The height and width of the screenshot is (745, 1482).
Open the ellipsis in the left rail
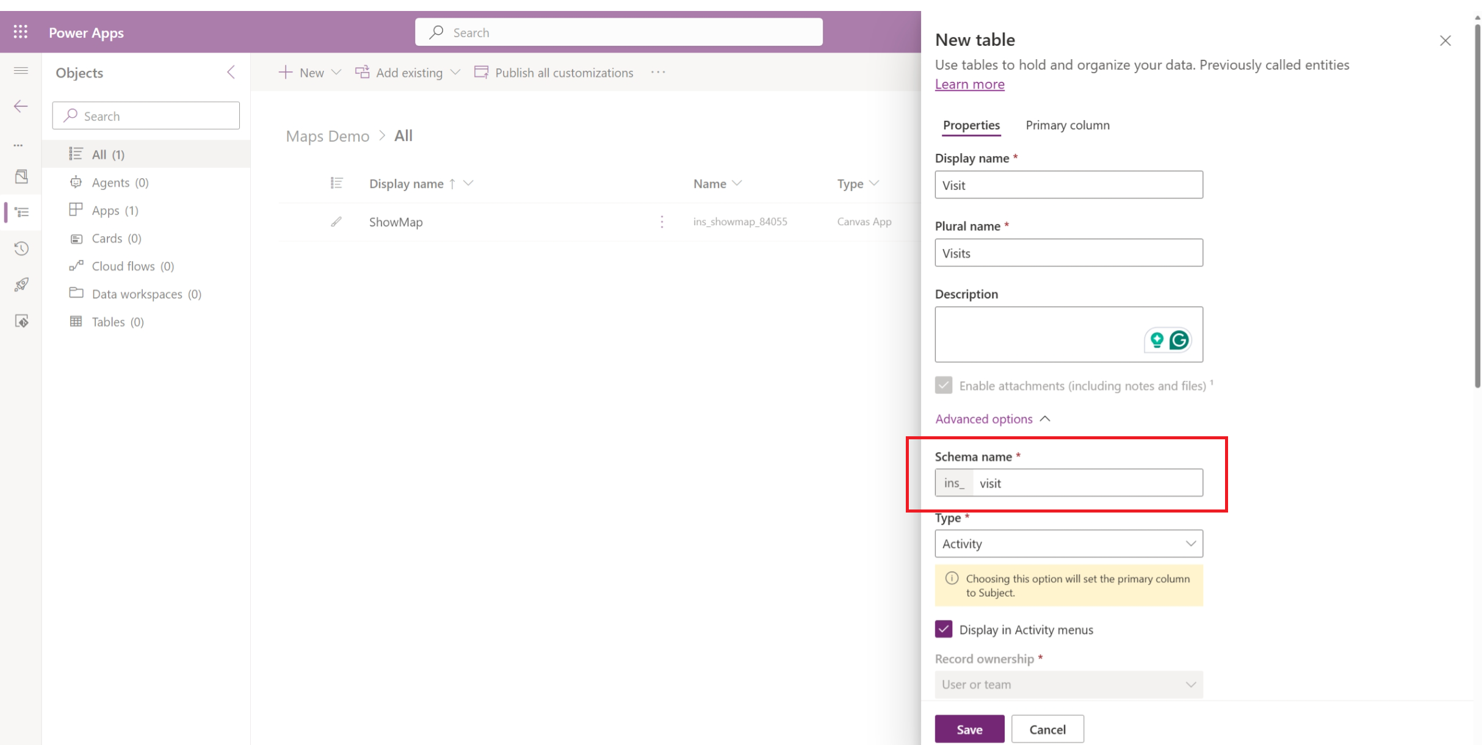click(x=18, y=145)
